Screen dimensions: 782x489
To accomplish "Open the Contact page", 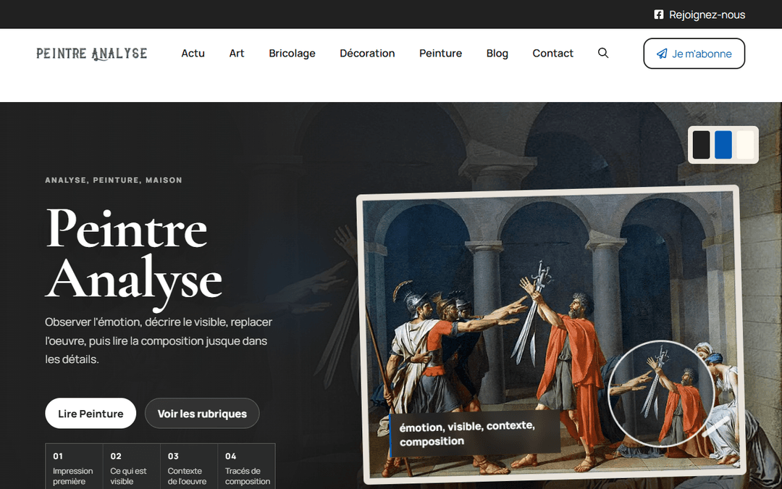I will tap(553, 54).
